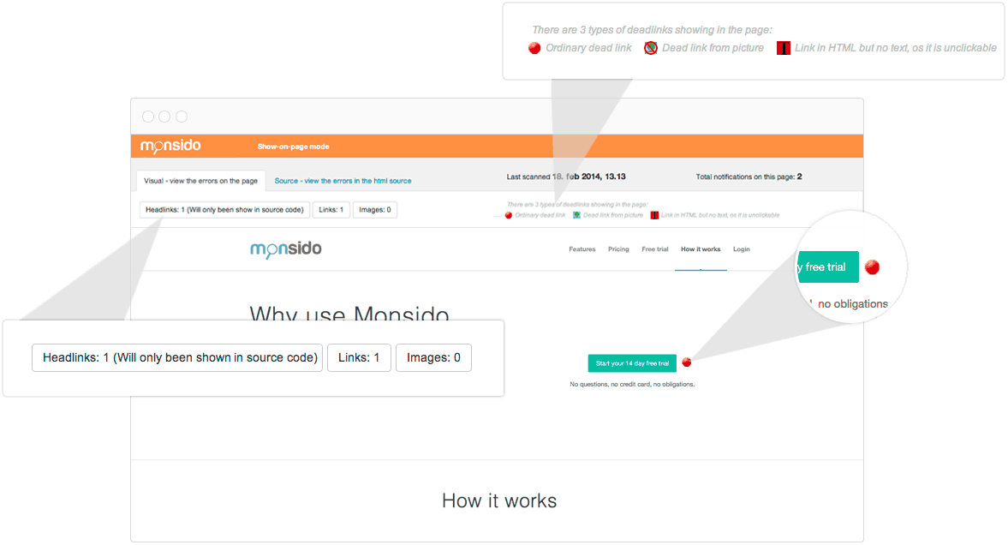
Task: Select How it works in the navigation menu
Action: coord(701,249)
